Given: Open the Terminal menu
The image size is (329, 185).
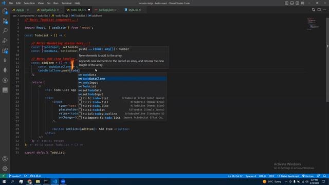Looking at the screenshot, I should tap(66, 3).
